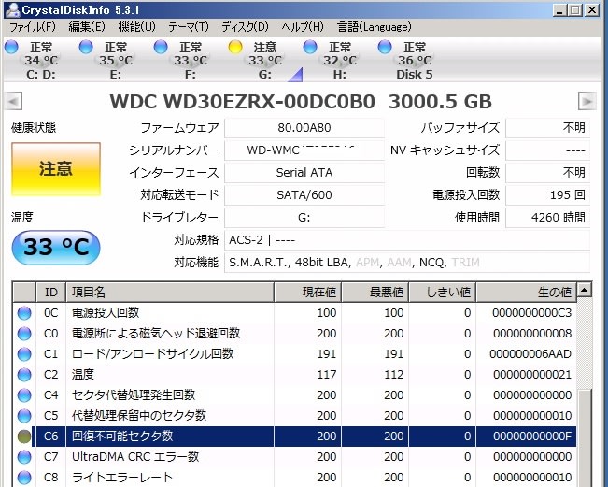Click the drive letter field G:
Image resolution: width=608 pixels, height=487 pixels.
pyautogui.click(x=304, y=218)
